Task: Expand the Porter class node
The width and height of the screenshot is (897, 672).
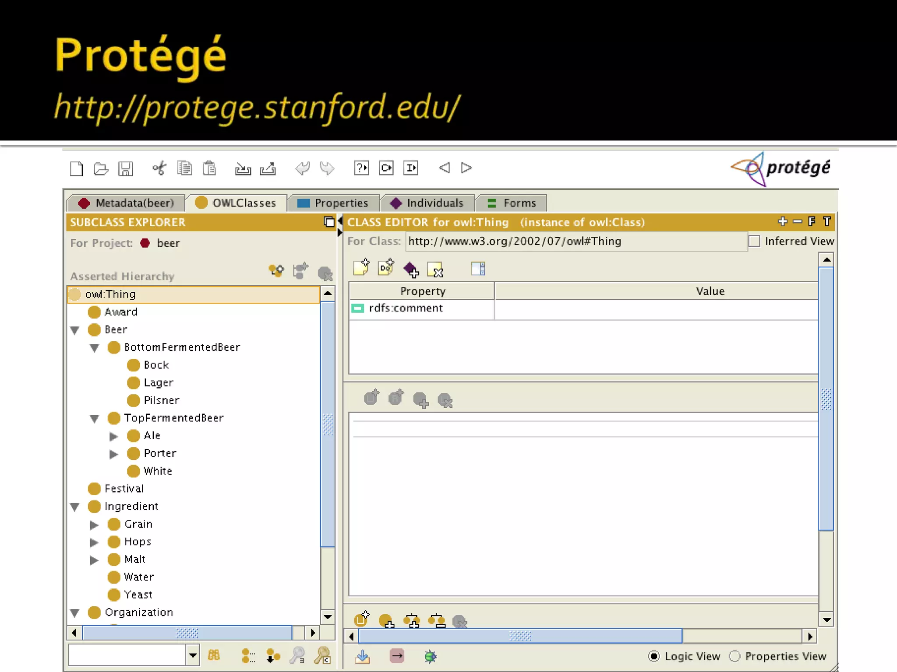Action: [x=114, y=454]
